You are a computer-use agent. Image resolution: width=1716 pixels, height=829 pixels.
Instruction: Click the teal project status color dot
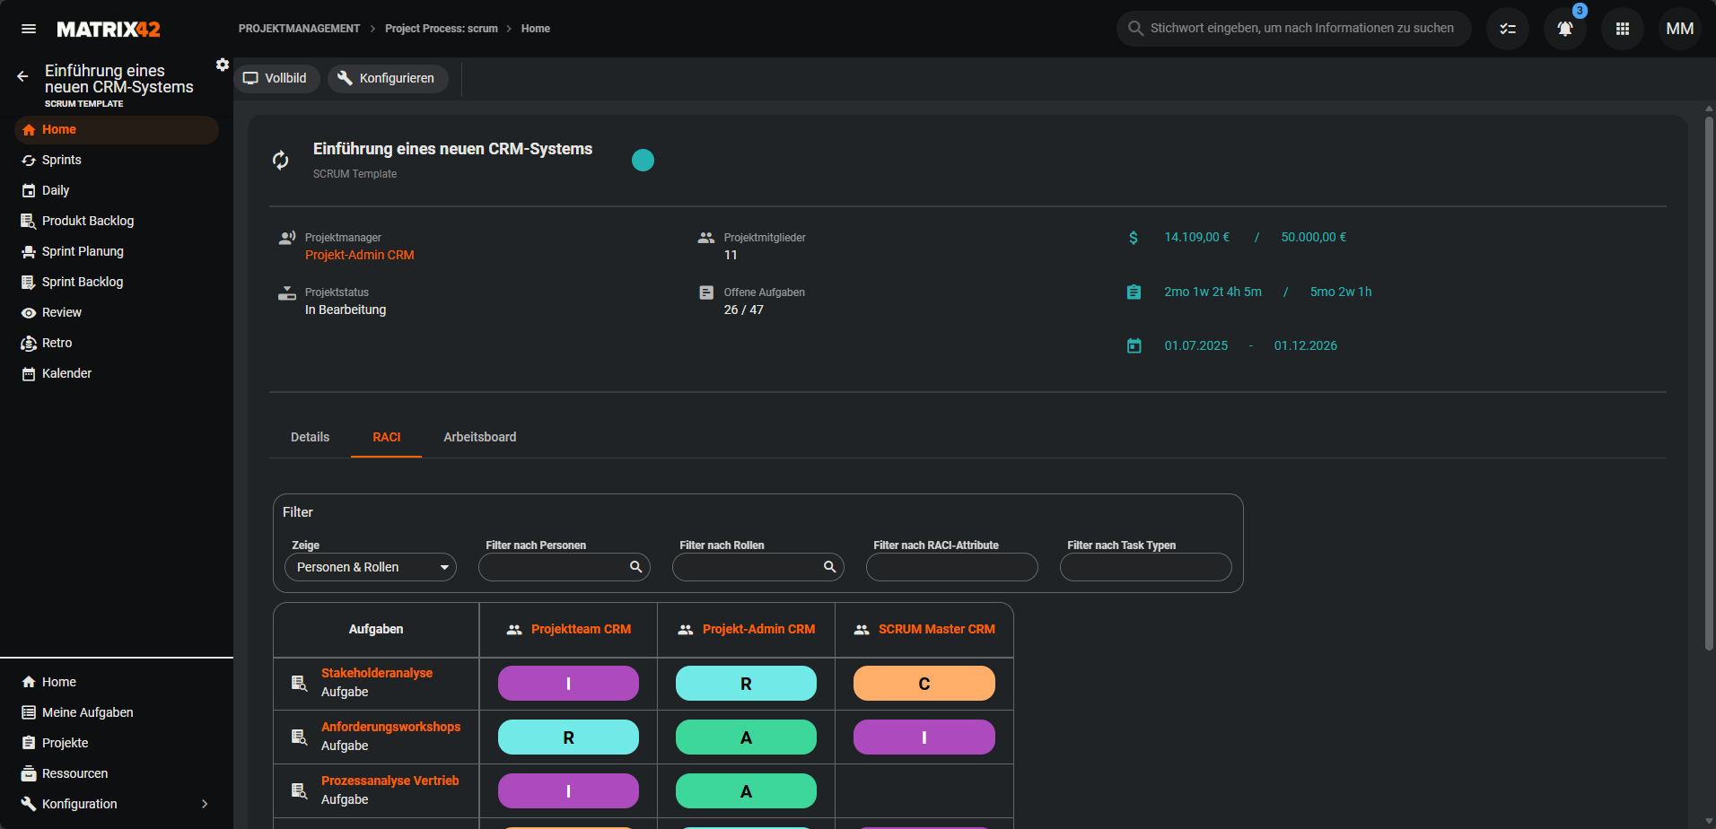click(643, 160)
